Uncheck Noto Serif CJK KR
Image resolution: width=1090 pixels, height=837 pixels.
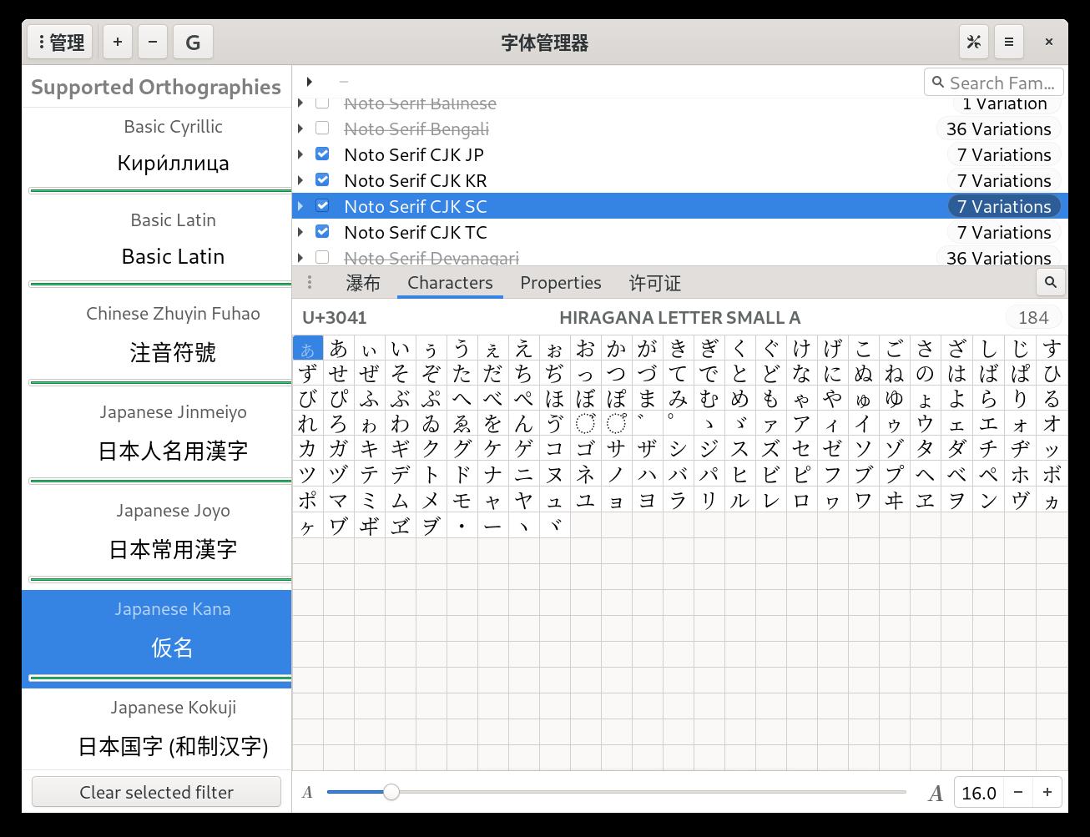pyautogui.click(x=322, y=180)
